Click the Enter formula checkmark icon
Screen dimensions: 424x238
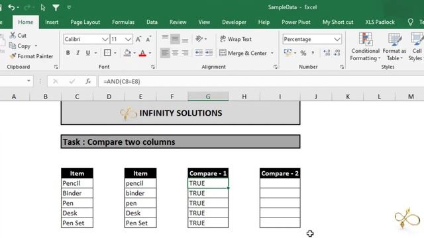coord(72,81)
